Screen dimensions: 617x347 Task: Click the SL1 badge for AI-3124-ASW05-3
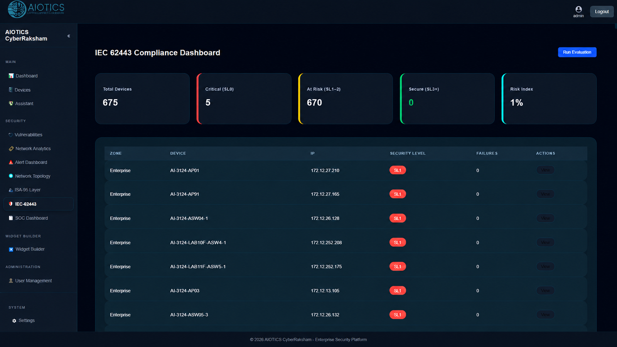pyautogui.click(x=398, y=315)
